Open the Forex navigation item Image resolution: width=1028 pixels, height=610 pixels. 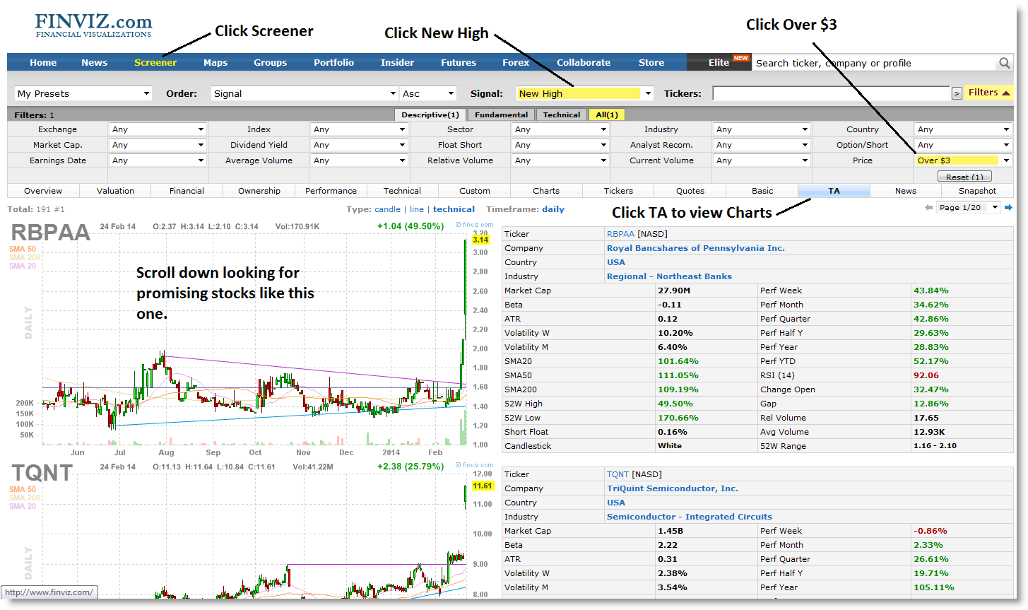516,62
